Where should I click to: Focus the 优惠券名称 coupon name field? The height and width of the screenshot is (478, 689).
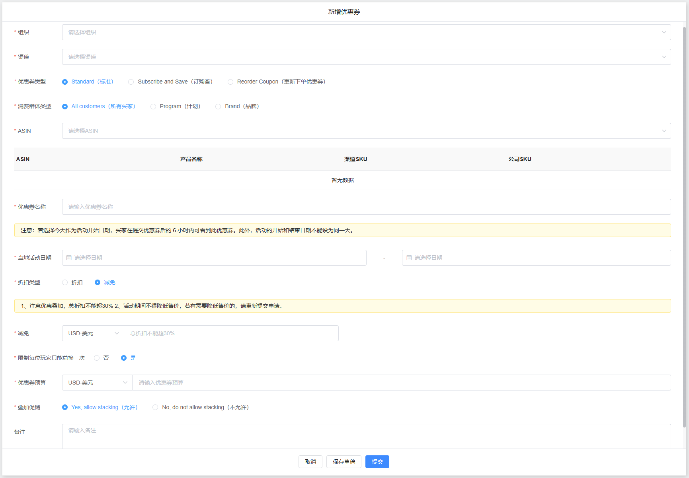coord(366,207)
